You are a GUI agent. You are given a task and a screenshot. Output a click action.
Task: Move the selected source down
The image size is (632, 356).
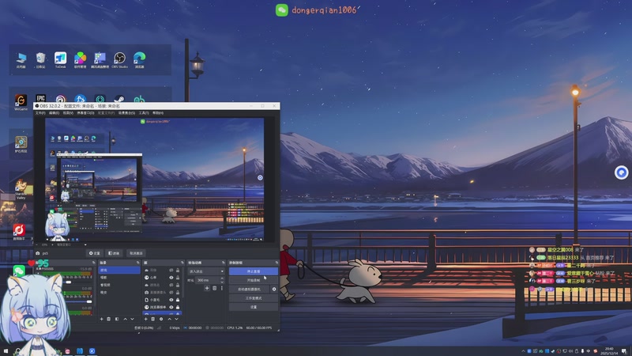coord(176,320)
